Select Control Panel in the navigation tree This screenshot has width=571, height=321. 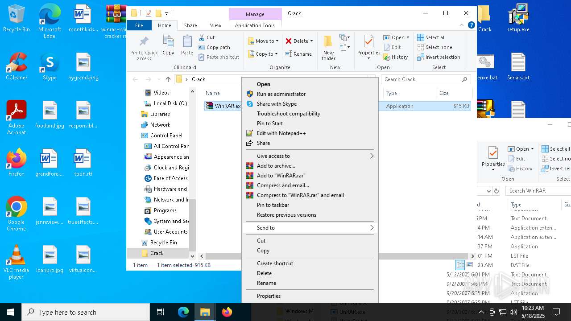tap(166, 136)
